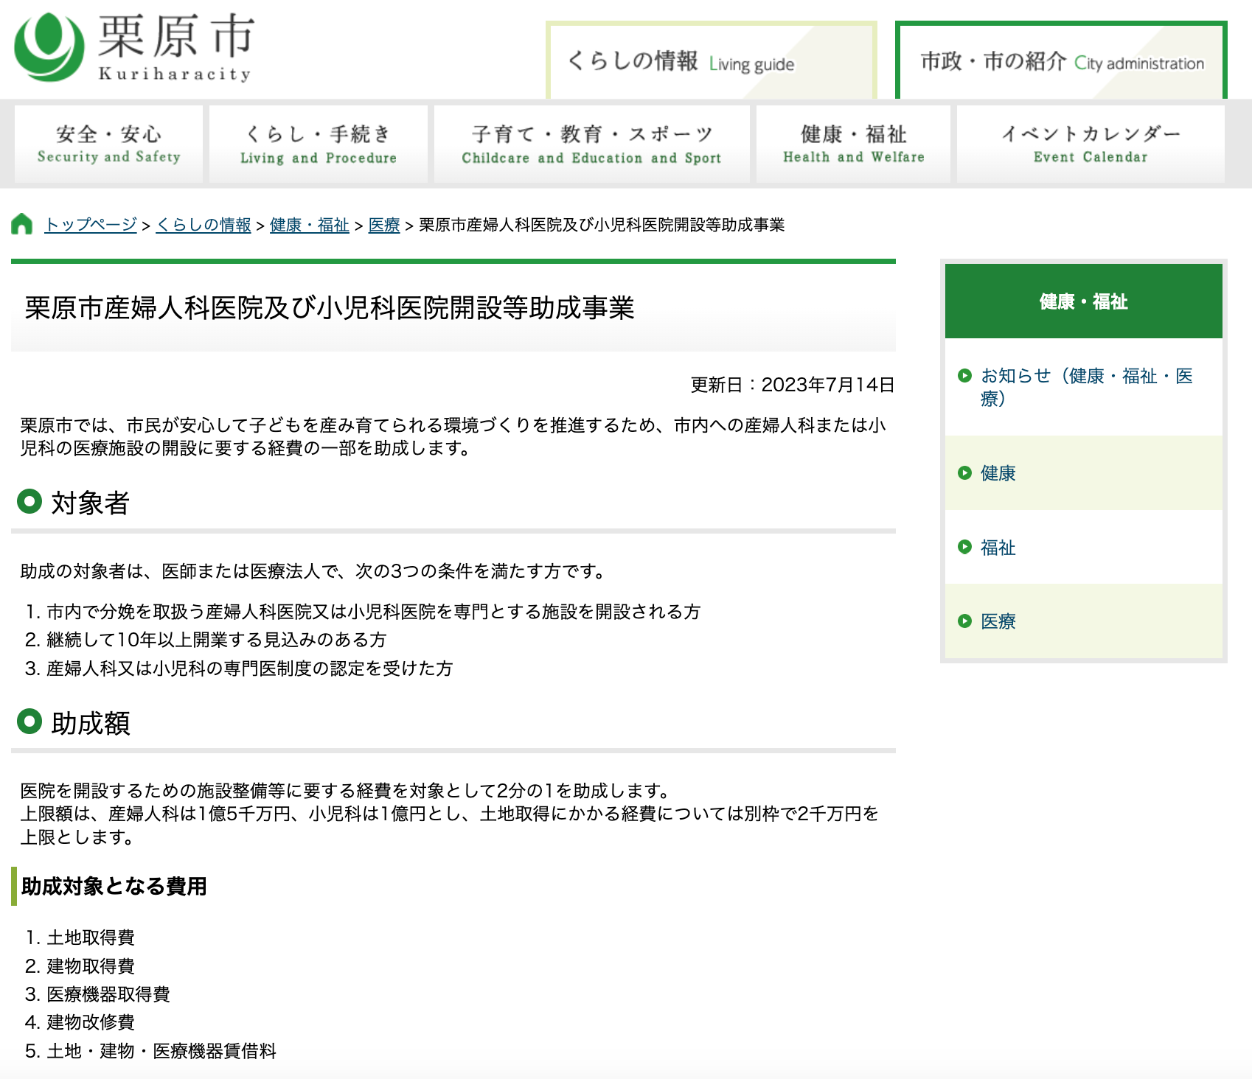Click list item 建物取得費
This screenshot has height=1079, width=1252.
pyautogui.click(x=91, y=966)
